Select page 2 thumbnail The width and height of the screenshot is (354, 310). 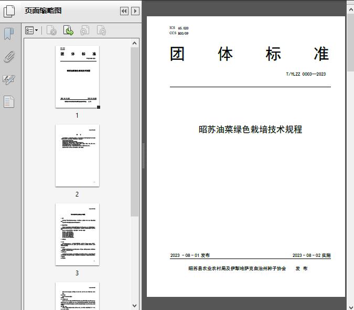click(x=77, y=156)
